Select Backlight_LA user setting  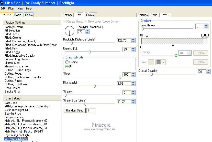click(13, 114)
